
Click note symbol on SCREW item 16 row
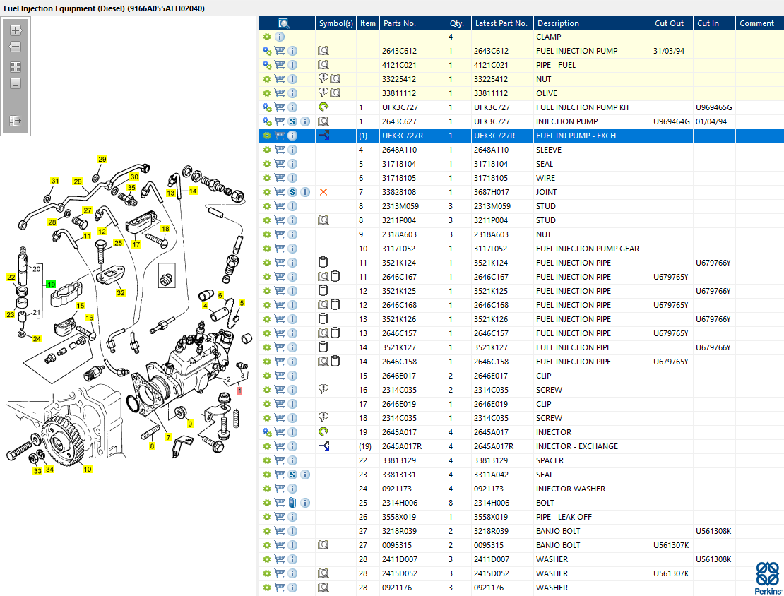(x=323, y=389)
